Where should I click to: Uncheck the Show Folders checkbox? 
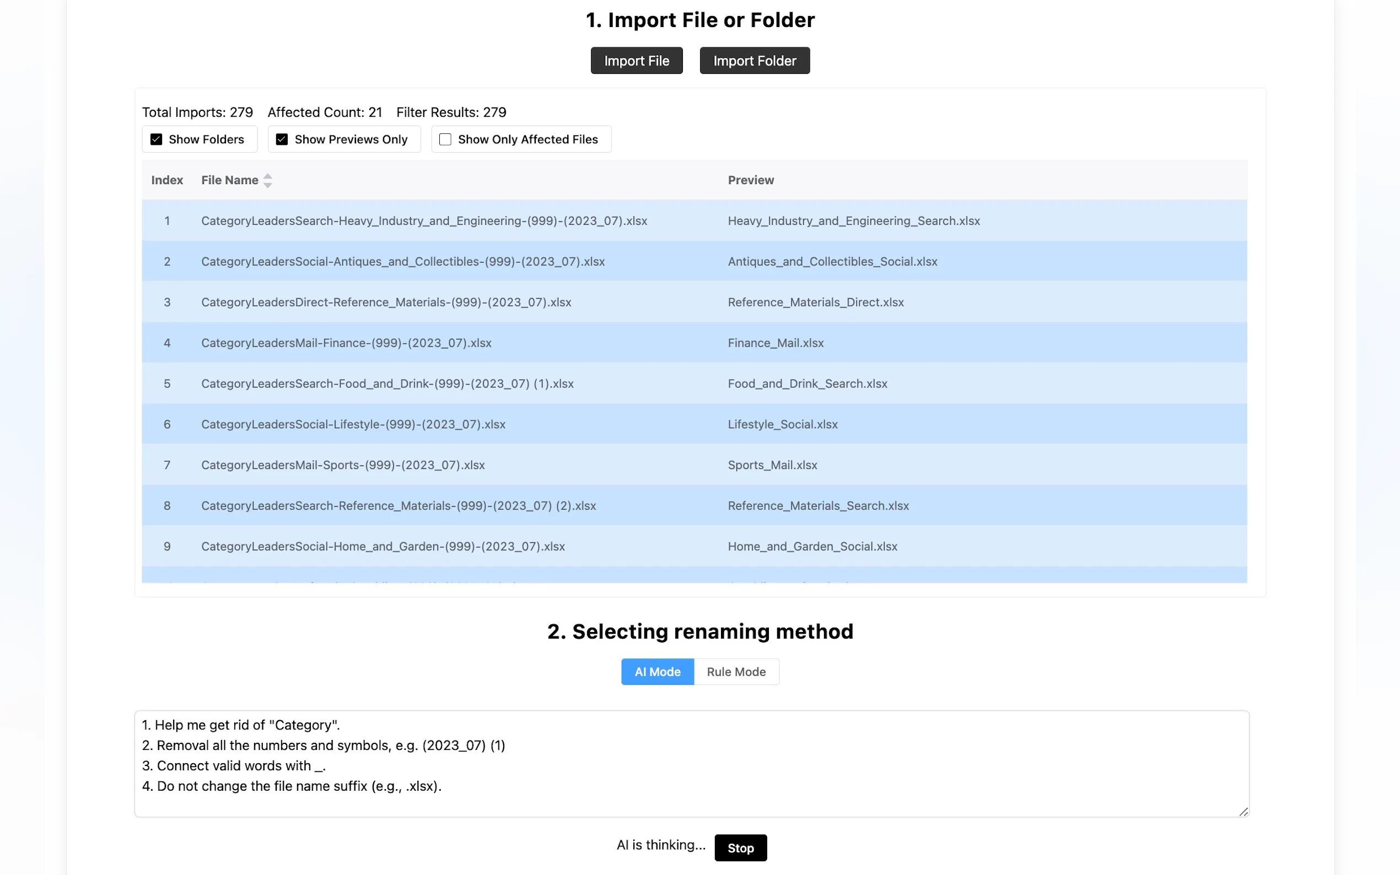(x=157, y=139)
